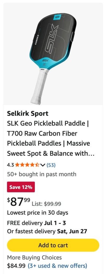Click the Save 12% red badge

[x=21, y=187]
